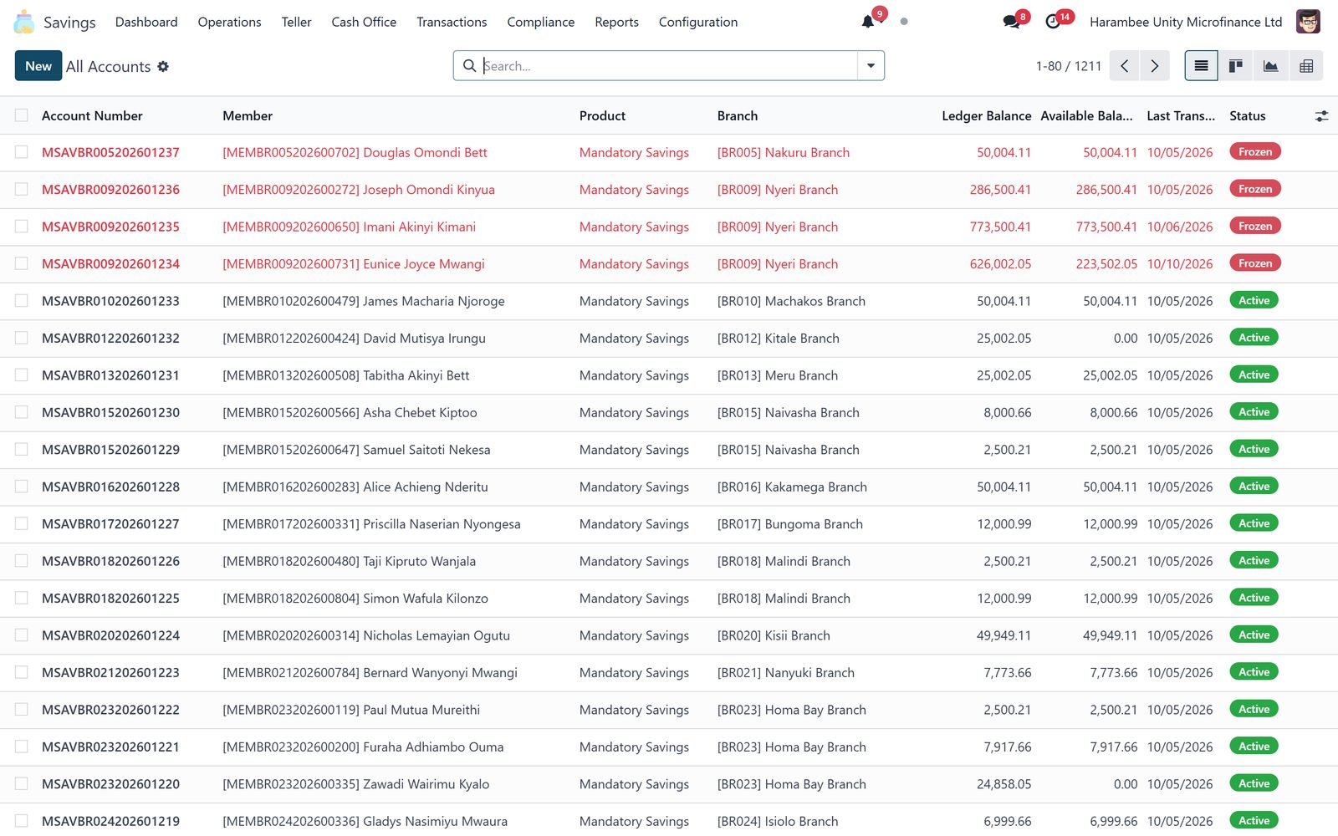Select checkbox for MSAVBR005202601237
1338x836 pixels.
click(x=22, y=152)
